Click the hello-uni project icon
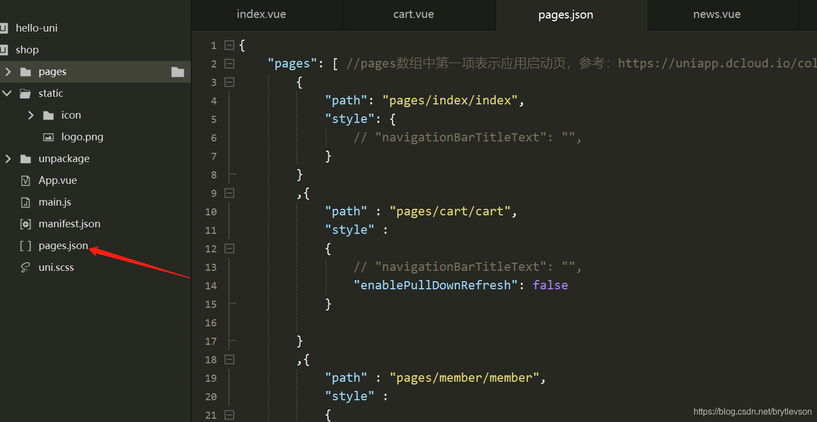The width and height of the screenshot is (817, 422). (x=4, y=28)
